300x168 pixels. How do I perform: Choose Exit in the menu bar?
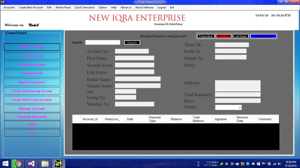tap(172, 7)
